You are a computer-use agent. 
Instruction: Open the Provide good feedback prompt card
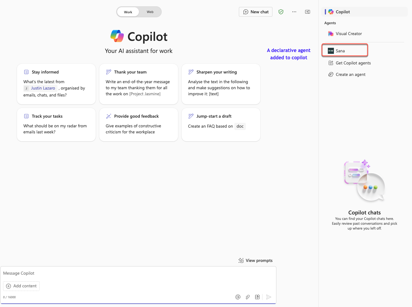point(139,125)
